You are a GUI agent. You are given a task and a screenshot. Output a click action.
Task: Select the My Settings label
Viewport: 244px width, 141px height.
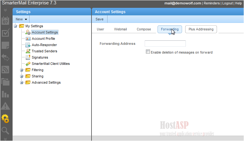click(34, 26)
